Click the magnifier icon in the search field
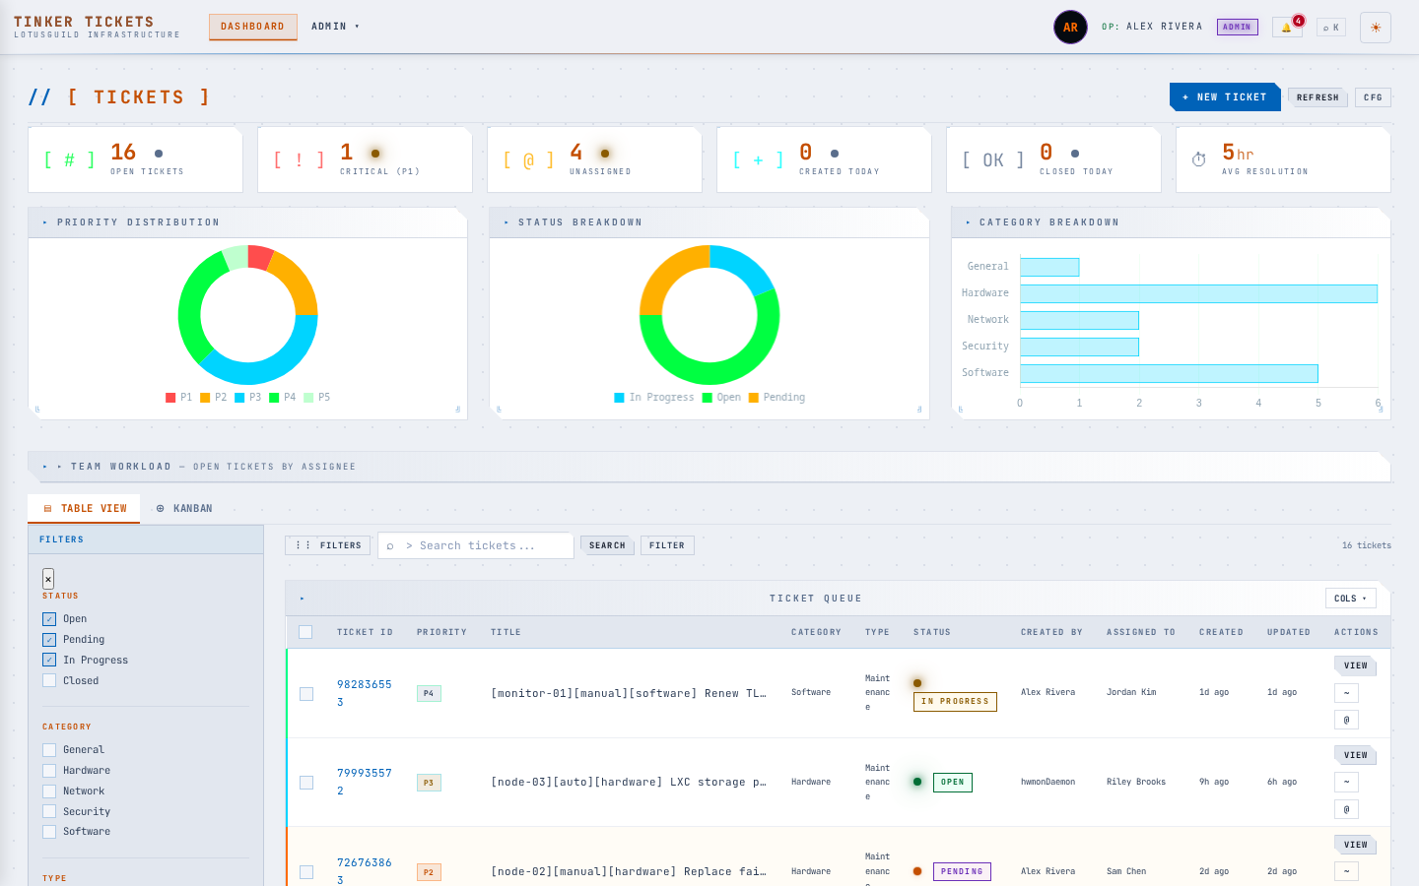The height and width of the screenshot is (886, 1419). [390, 545]
